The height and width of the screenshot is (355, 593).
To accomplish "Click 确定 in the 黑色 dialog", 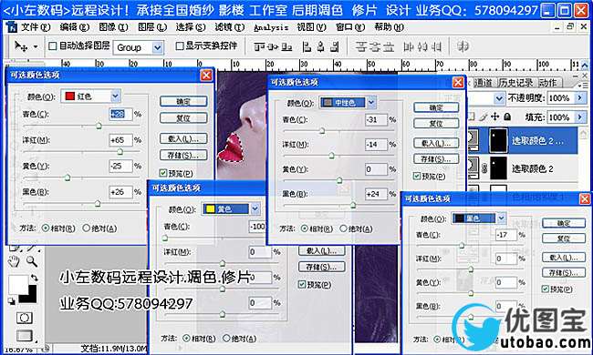I will (x=564, y=223).
